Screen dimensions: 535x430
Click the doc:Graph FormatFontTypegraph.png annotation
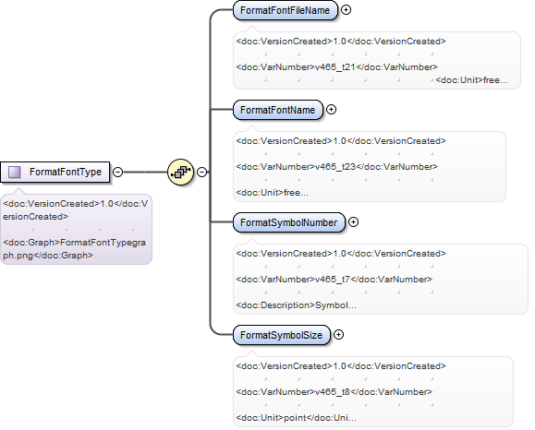[74, 249]
